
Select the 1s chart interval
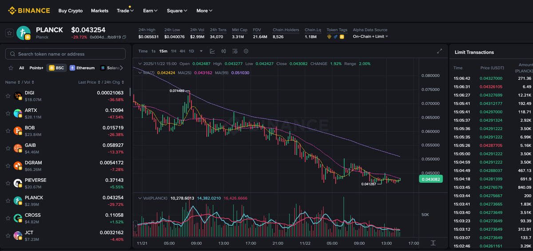[154, 51]
